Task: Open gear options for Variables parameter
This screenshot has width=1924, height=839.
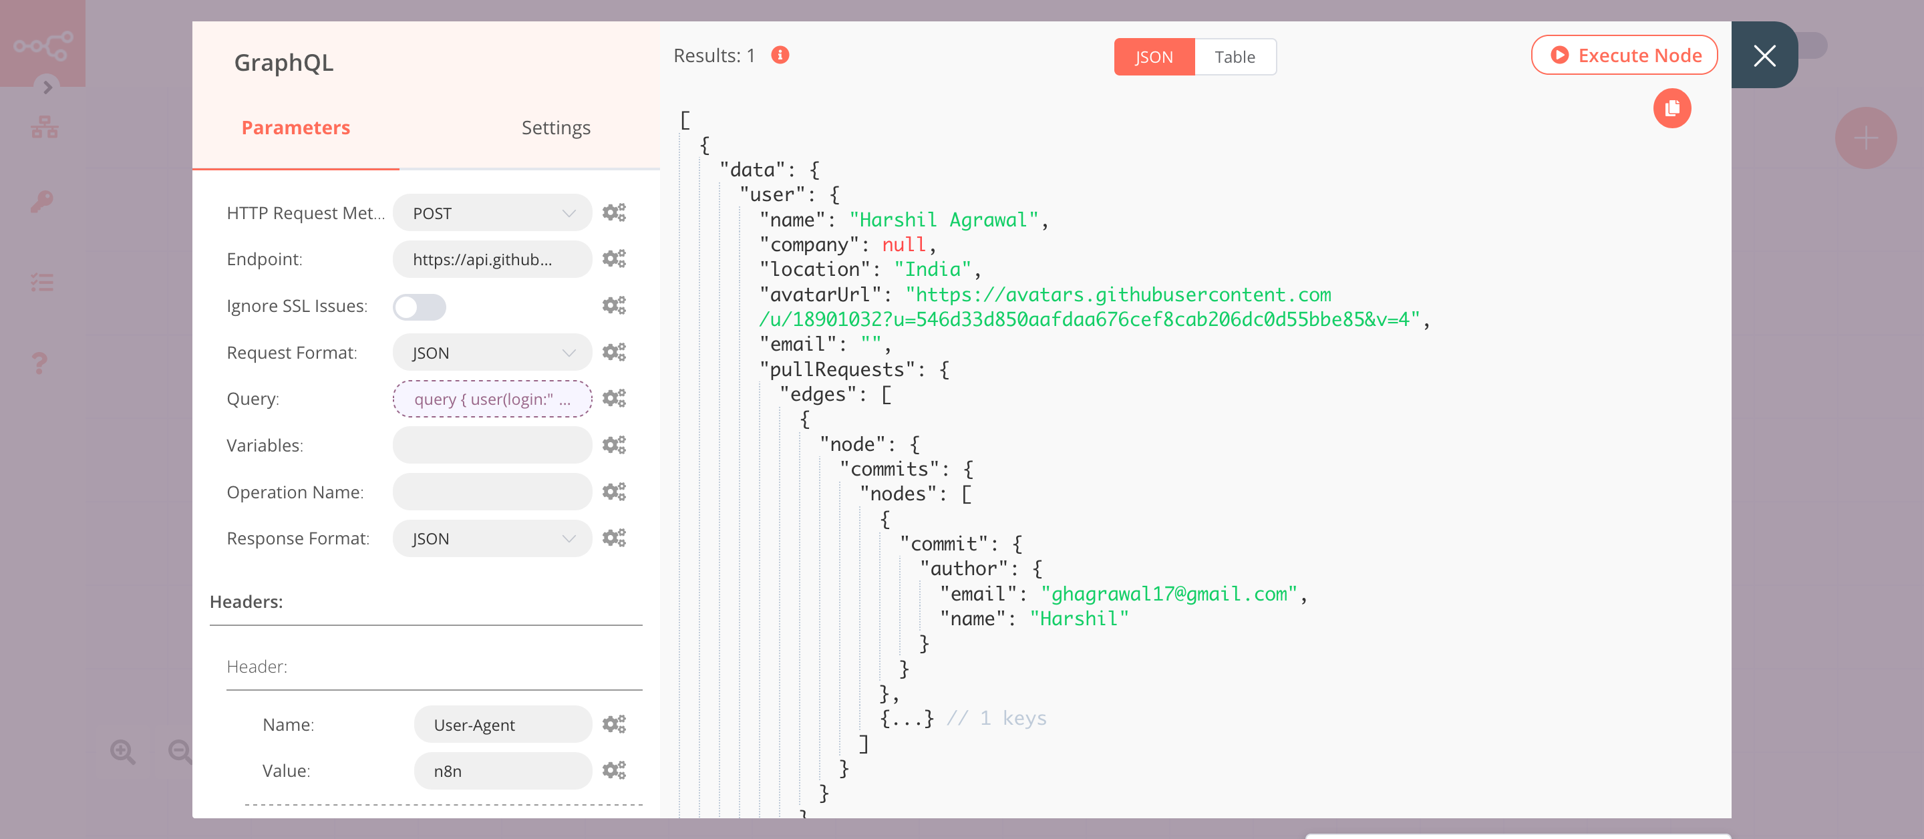Action: tap(614, 446)
